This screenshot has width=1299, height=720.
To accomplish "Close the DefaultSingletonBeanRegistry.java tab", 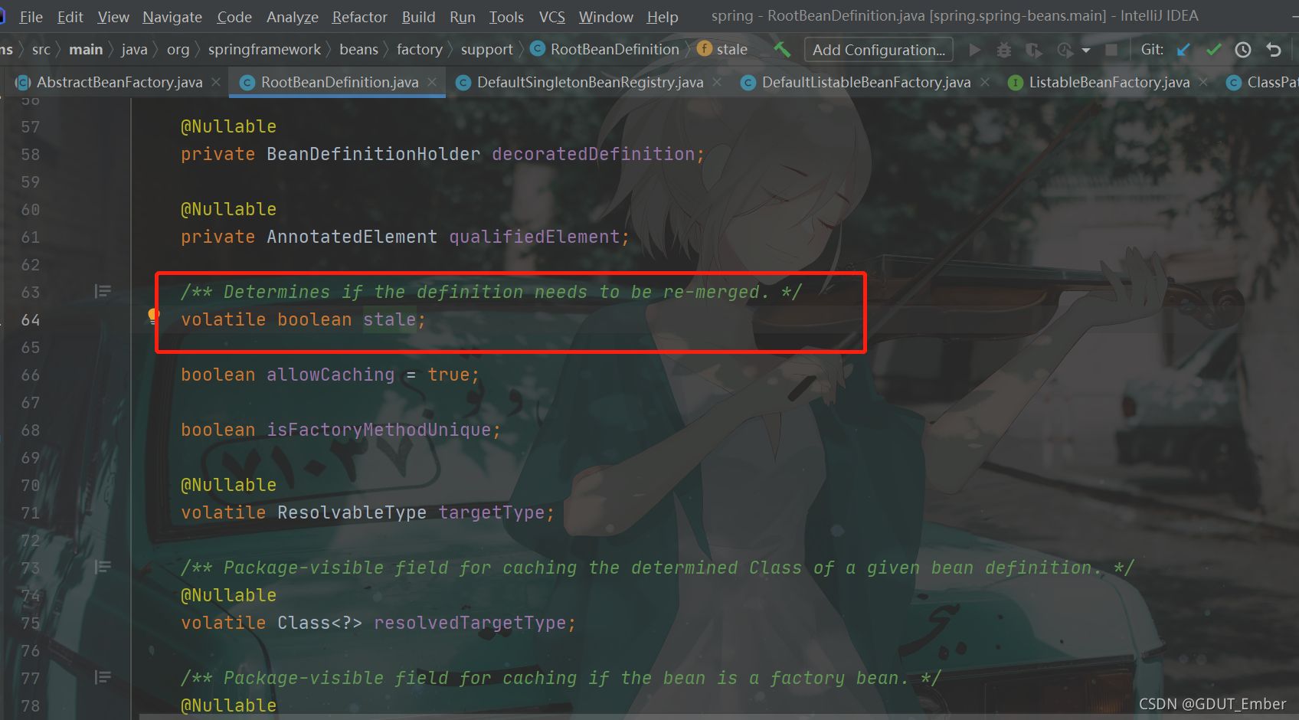I will pos(717,82).
